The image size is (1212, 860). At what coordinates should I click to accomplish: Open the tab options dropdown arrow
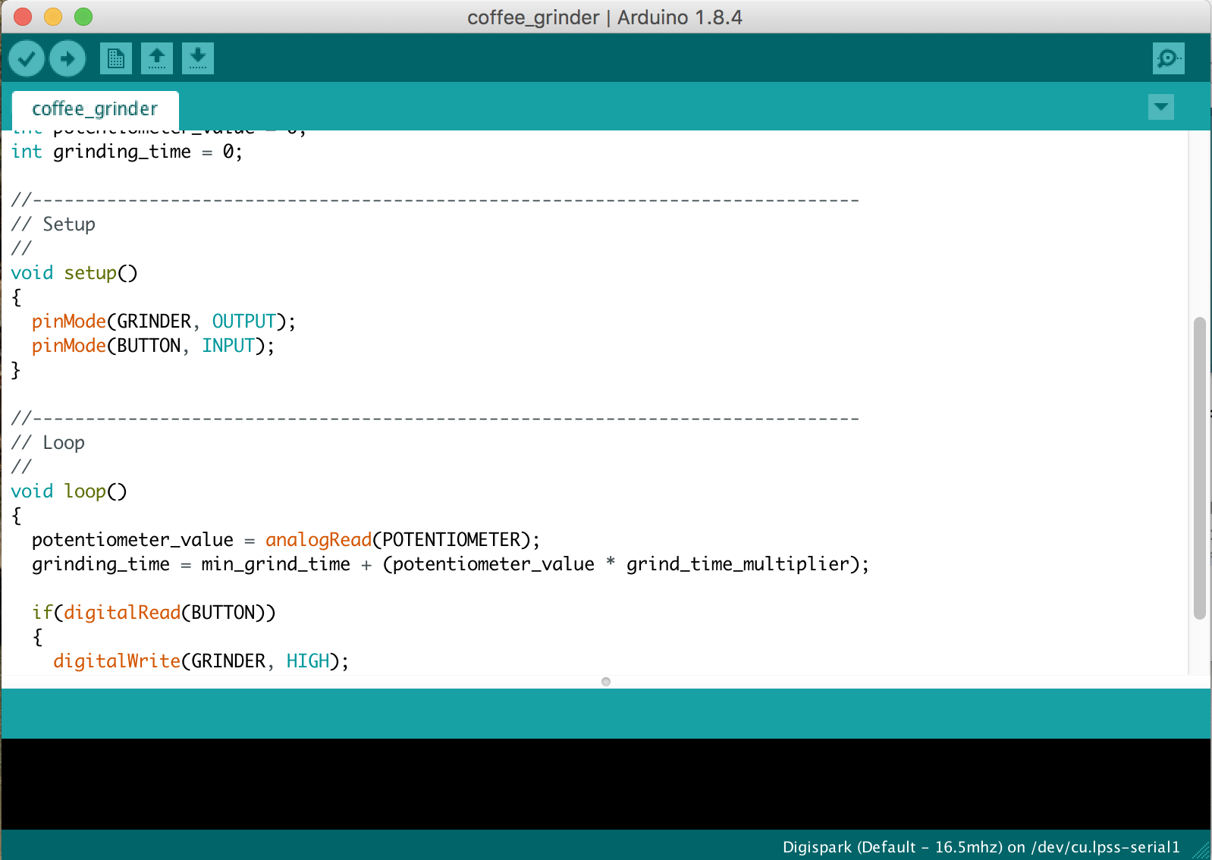tap(1161, 107)
